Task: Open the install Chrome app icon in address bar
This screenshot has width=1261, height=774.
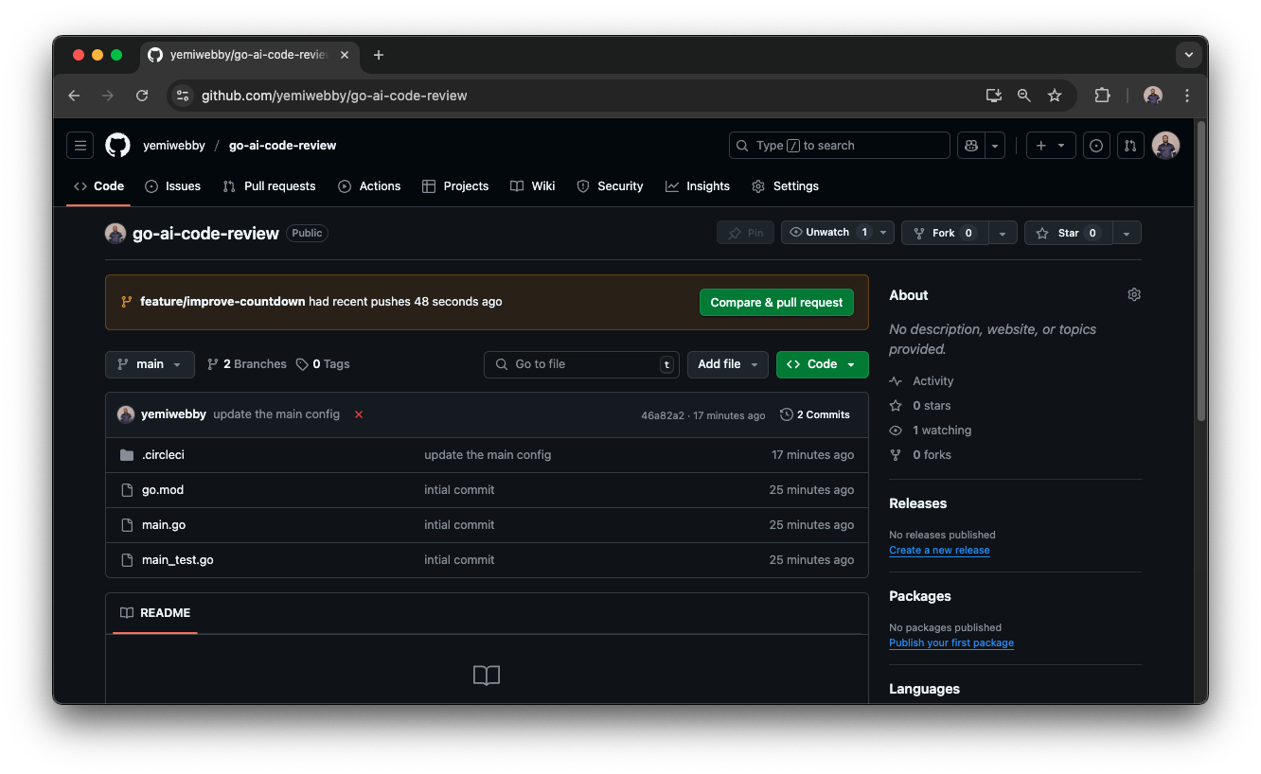Action: (x=993, y=96)
